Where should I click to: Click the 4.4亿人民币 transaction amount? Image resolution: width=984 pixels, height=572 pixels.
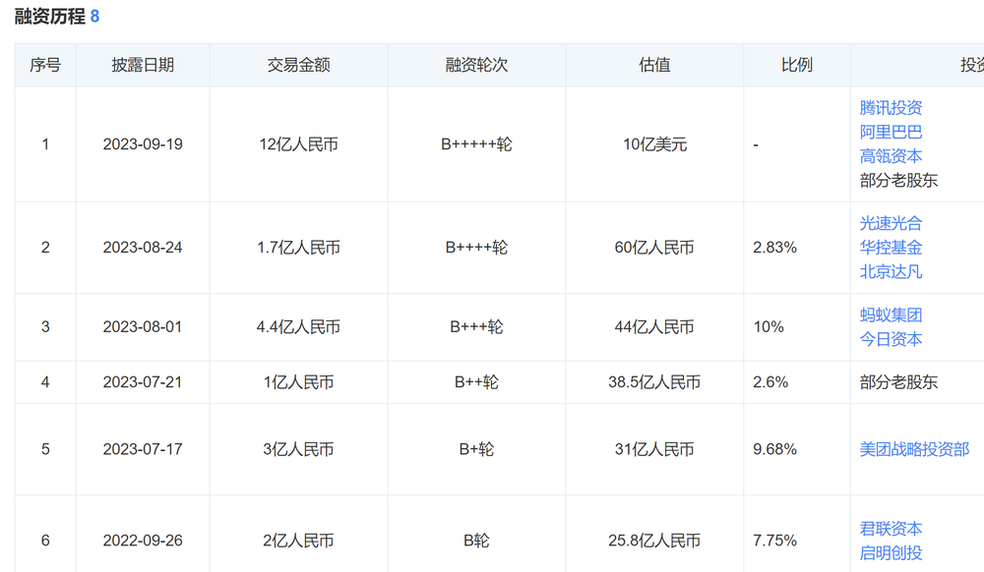[x=298, y=327]
